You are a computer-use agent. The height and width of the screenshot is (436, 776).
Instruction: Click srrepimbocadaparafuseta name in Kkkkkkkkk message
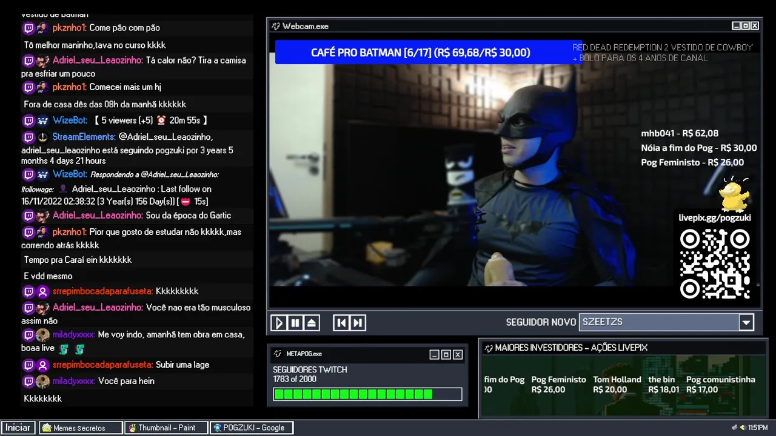click(102, 291)
